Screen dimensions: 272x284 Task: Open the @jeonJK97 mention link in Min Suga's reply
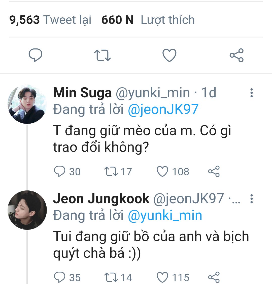click(x=163, y=109)
